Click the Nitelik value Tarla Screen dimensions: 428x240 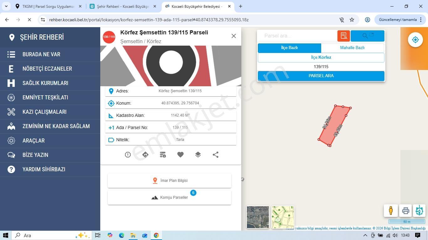point(180,140)
